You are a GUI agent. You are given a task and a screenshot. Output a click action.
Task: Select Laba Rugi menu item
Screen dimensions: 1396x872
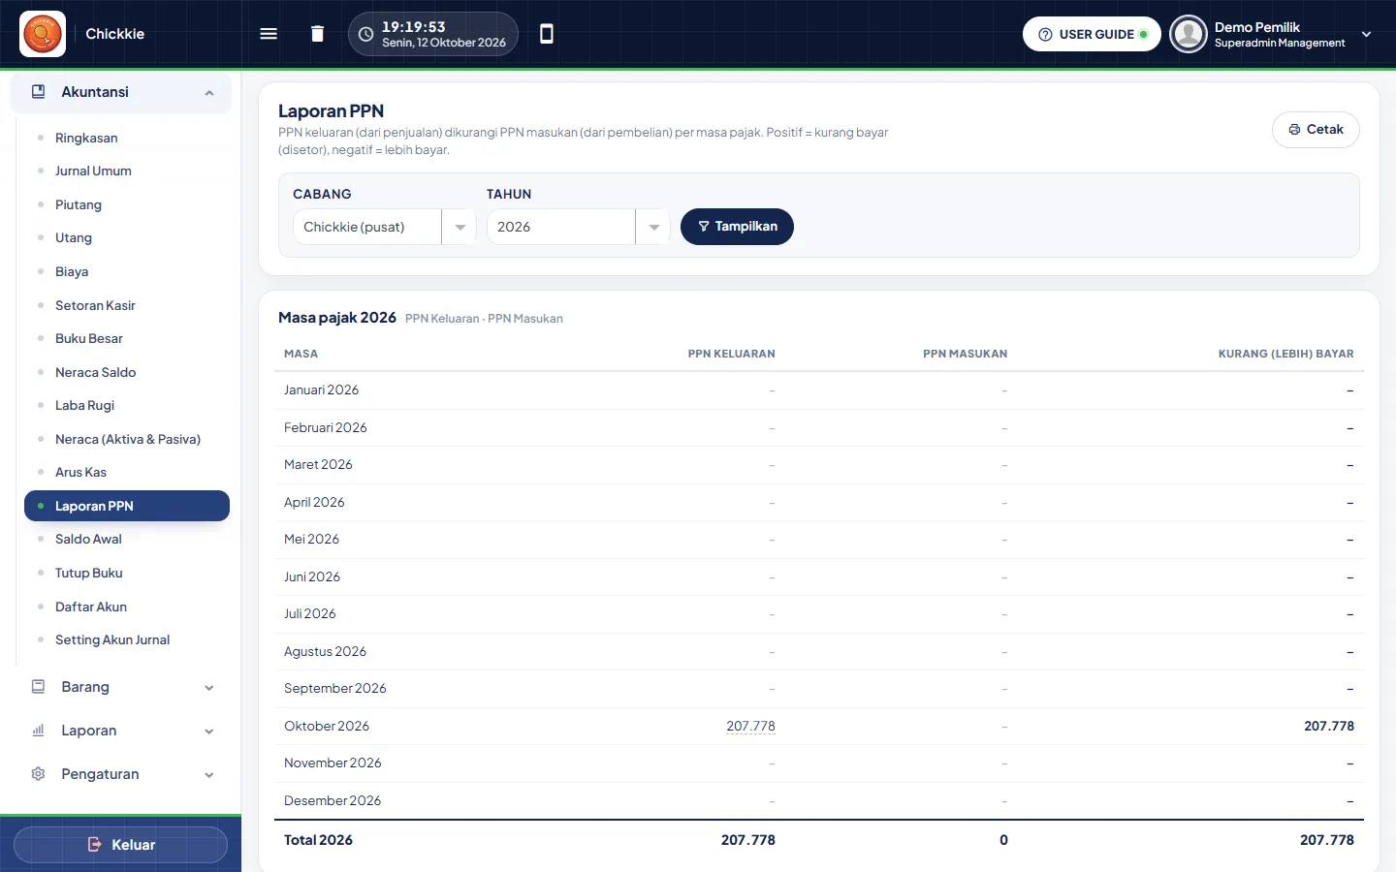tap(84, 405)
